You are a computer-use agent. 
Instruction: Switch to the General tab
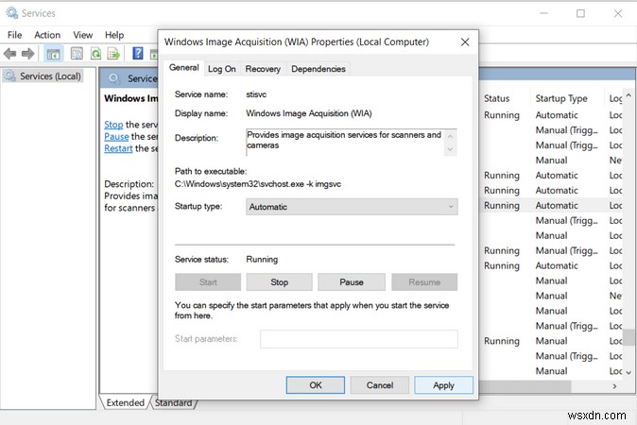click(x=184, y=68)
